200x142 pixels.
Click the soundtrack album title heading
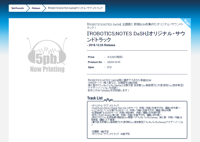point(137,36)
